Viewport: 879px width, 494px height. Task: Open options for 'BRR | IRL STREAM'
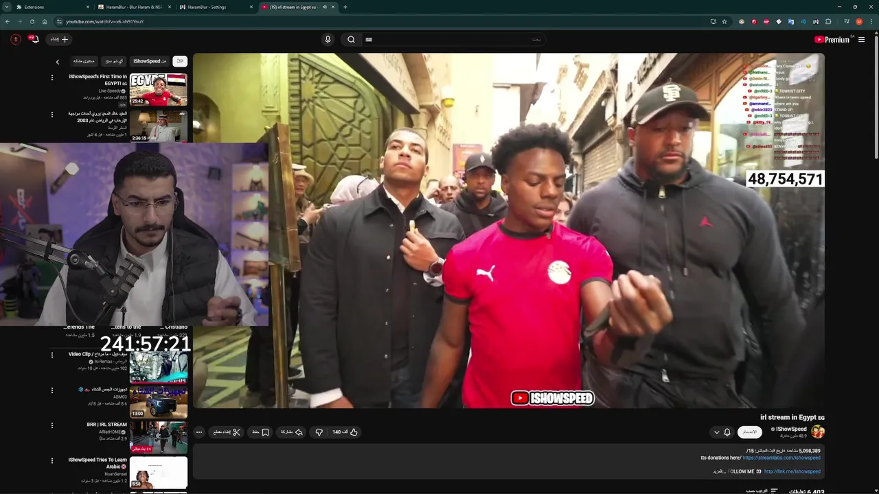click(52, 425)
